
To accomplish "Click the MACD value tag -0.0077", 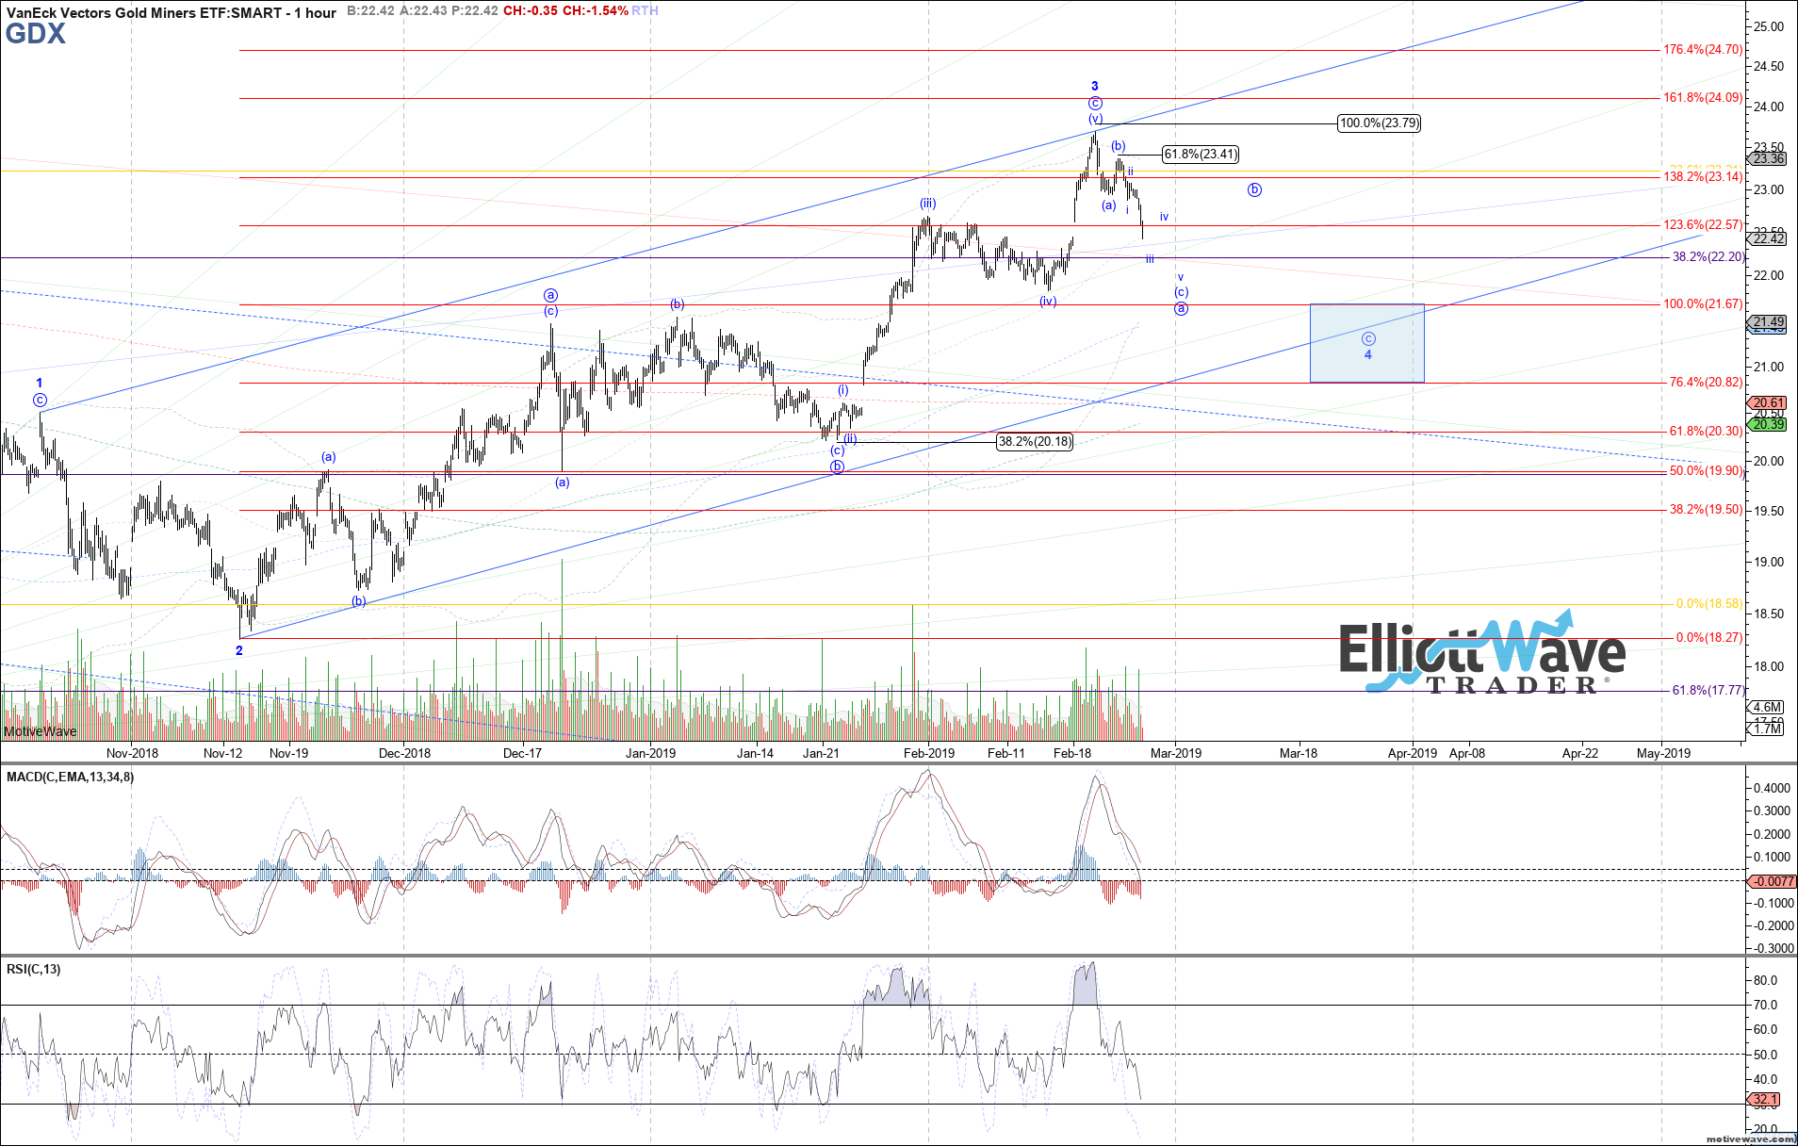I will 1772,882.
